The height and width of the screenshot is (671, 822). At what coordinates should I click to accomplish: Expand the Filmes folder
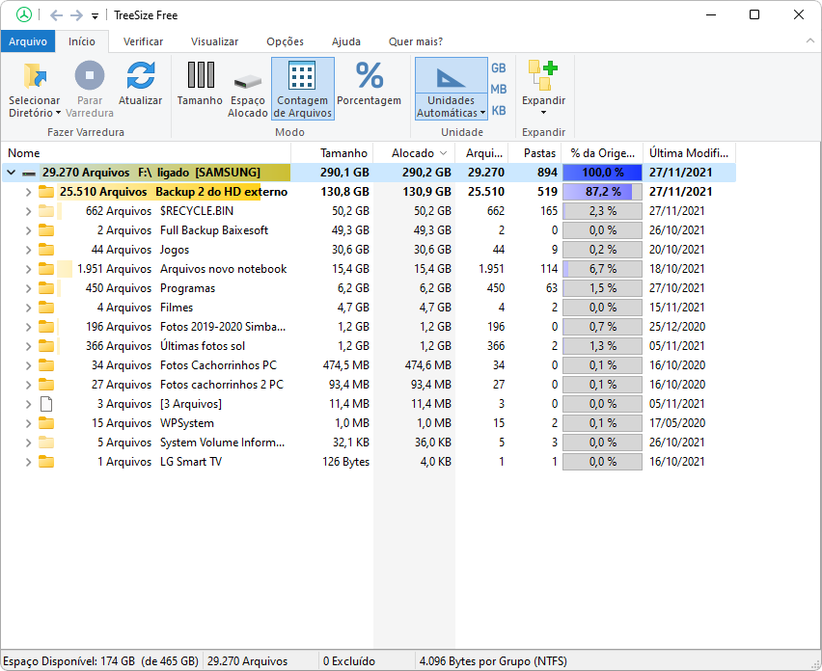pyautogui.click(x=28, y=308)
